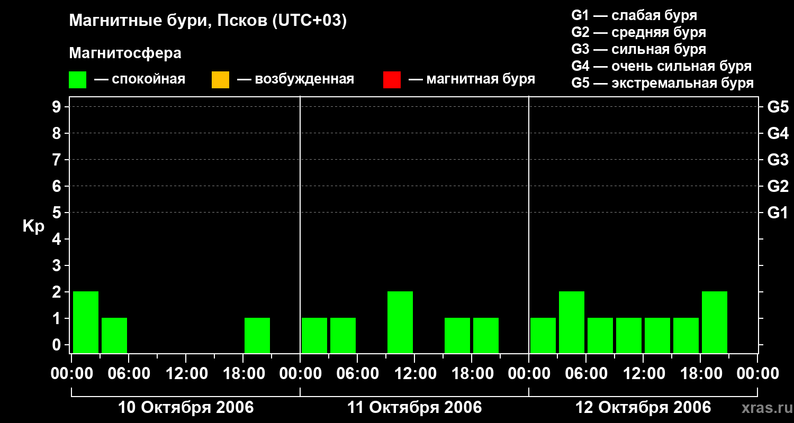Click the standalone 'G3' right-axis label
The height and width of the screenshot is (423, 794).
pyautogui.click(x=778, y=160)
